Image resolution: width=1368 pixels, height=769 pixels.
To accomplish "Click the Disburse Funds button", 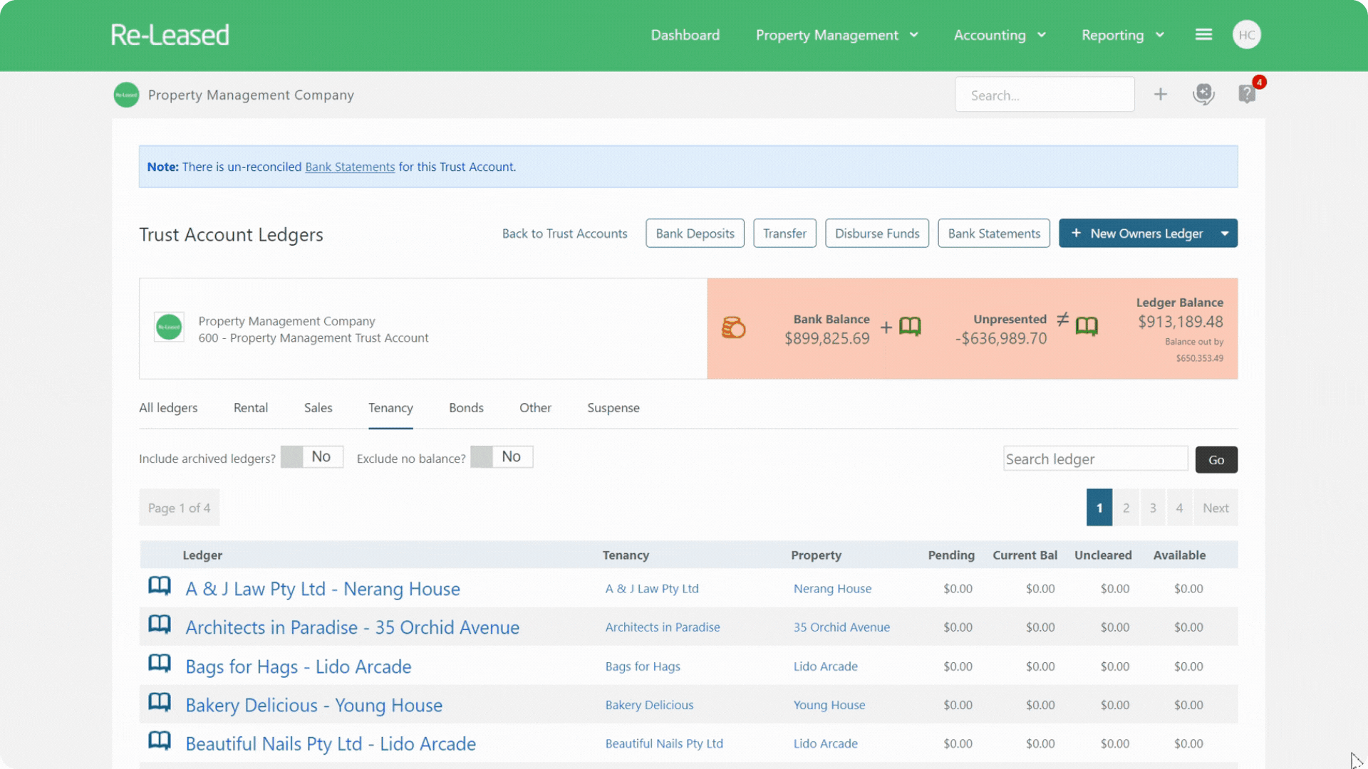I will [876, 233].
